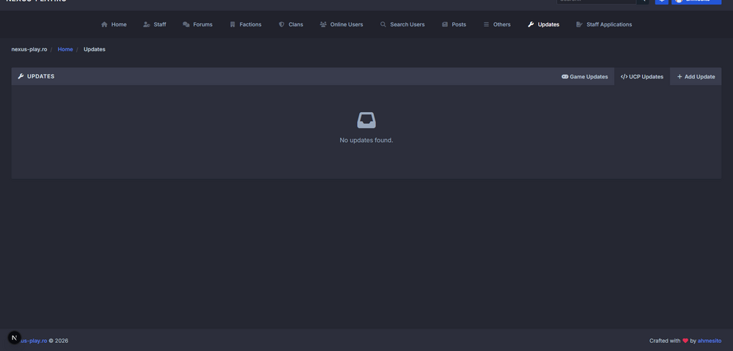
Task: Click the Next.js N badge icon
Action: point(15,338)
